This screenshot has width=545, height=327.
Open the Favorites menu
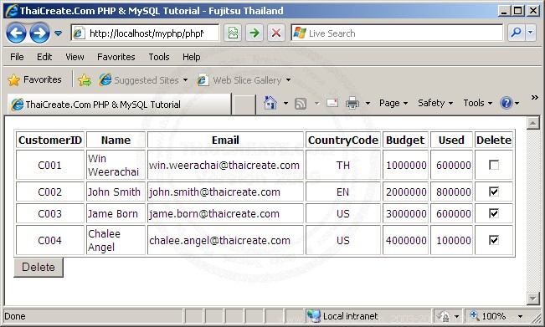coord(116,57)
